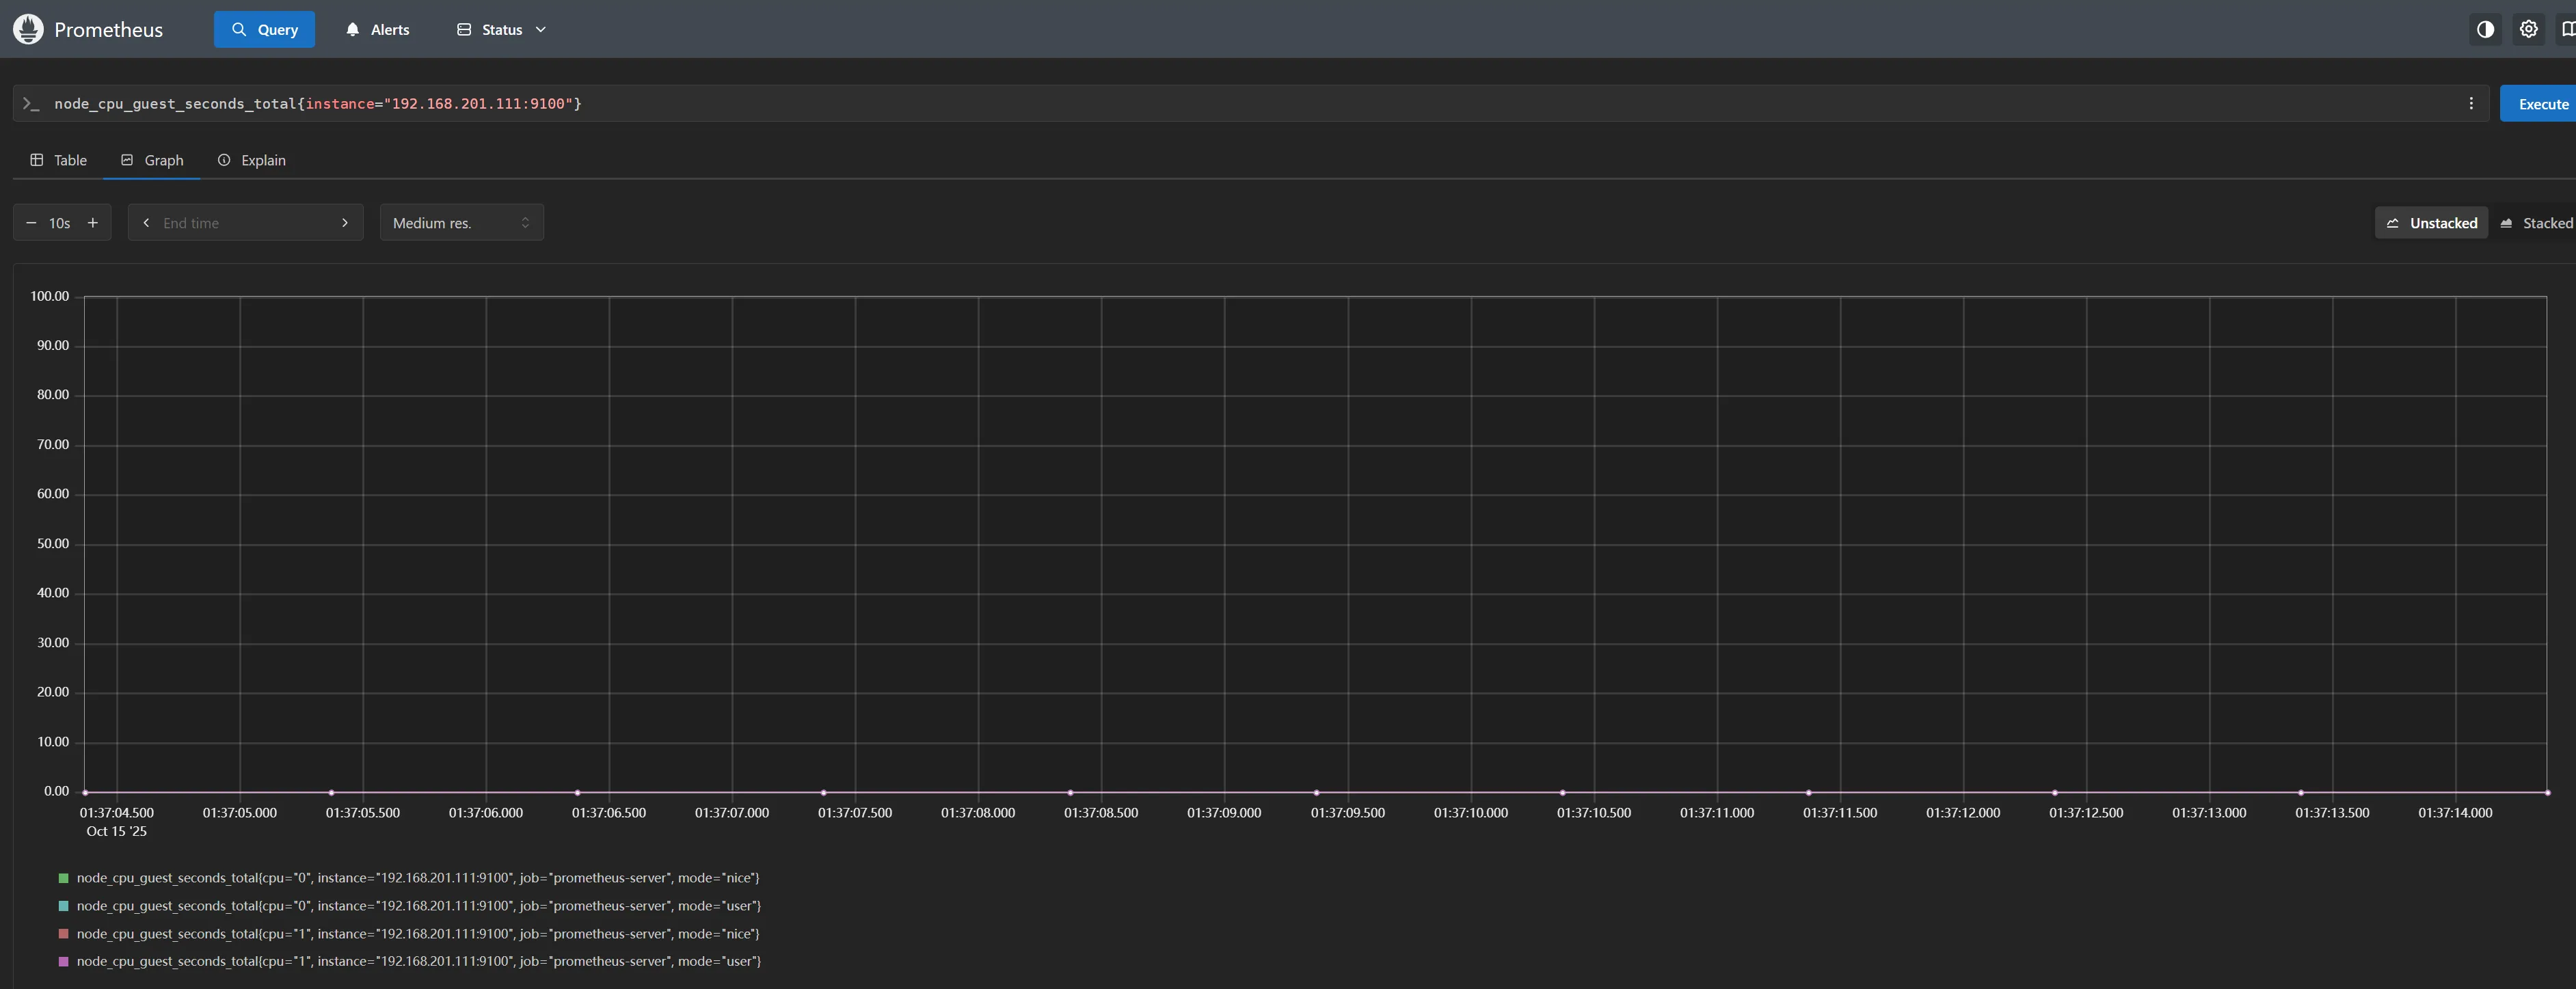Open the query options three-dot menu
Viewport: 2576px width, 989px height.
[2471, 104]
